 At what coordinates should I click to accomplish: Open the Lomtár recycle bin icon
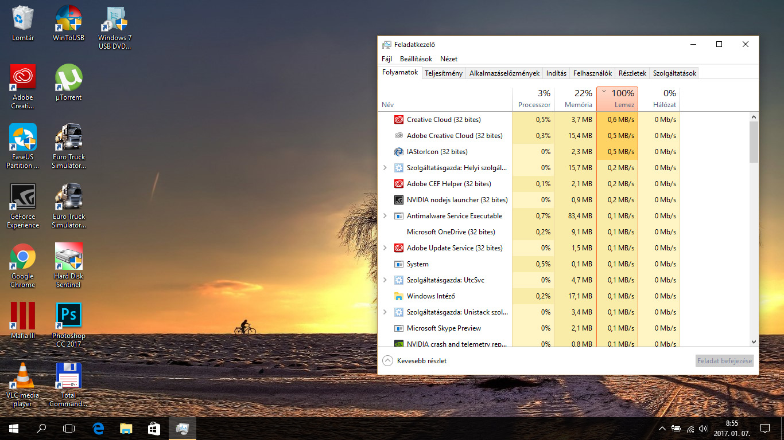click(23, 23)
